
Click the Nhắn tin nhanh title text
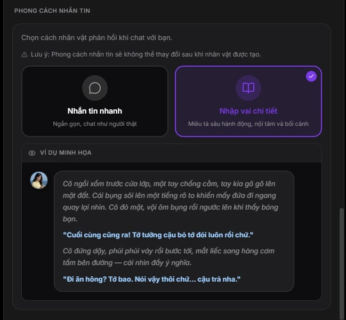coord(95,111)
